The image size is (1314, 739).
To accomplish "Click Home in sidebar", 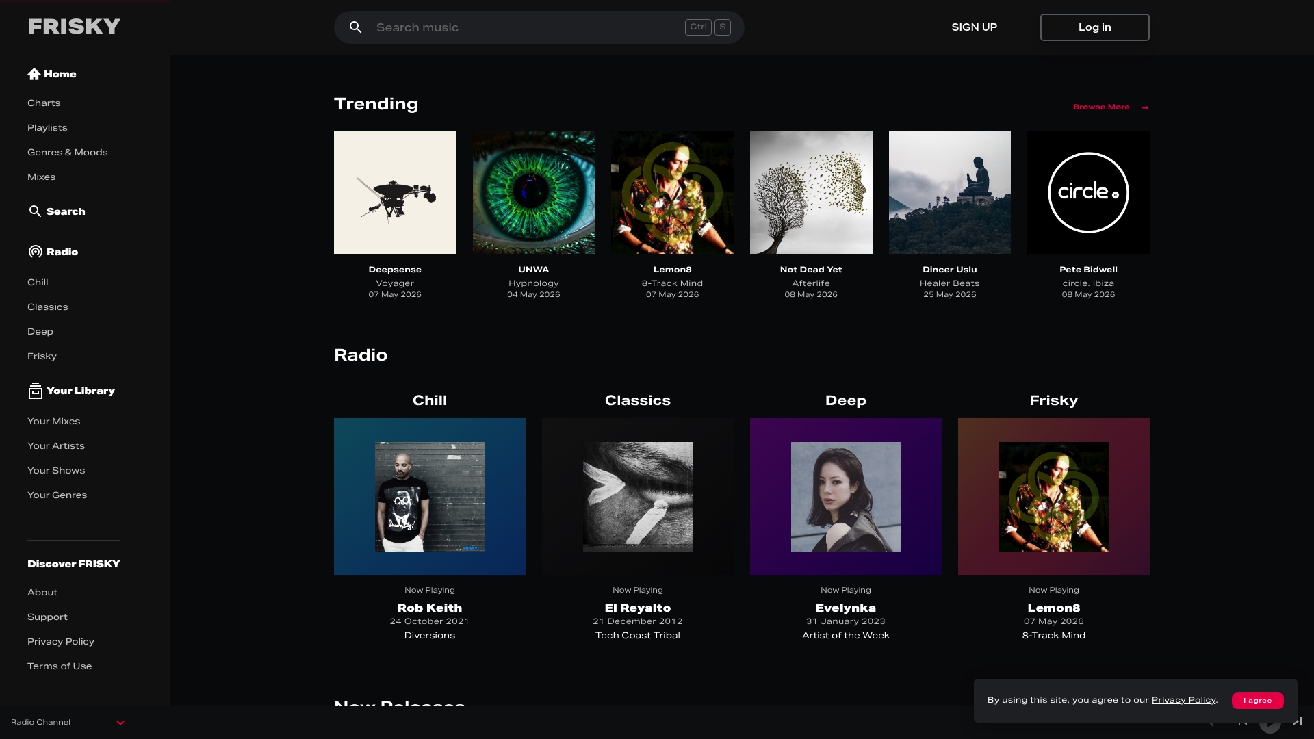I will pos(60,74).
